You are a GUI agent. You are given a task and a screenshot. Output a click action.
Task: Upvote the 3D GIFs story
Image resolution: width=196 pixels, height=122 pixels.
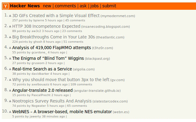coord(10,16)
